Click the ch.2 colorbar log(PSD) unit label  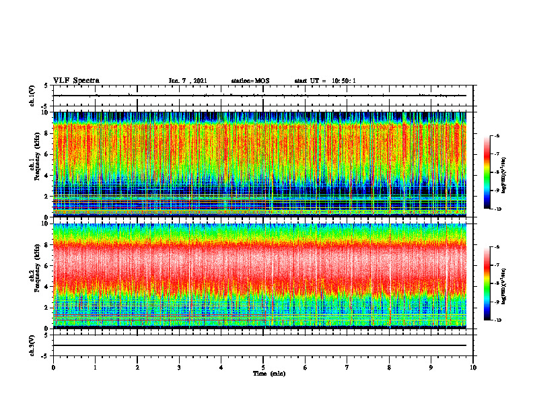point(504,285)
